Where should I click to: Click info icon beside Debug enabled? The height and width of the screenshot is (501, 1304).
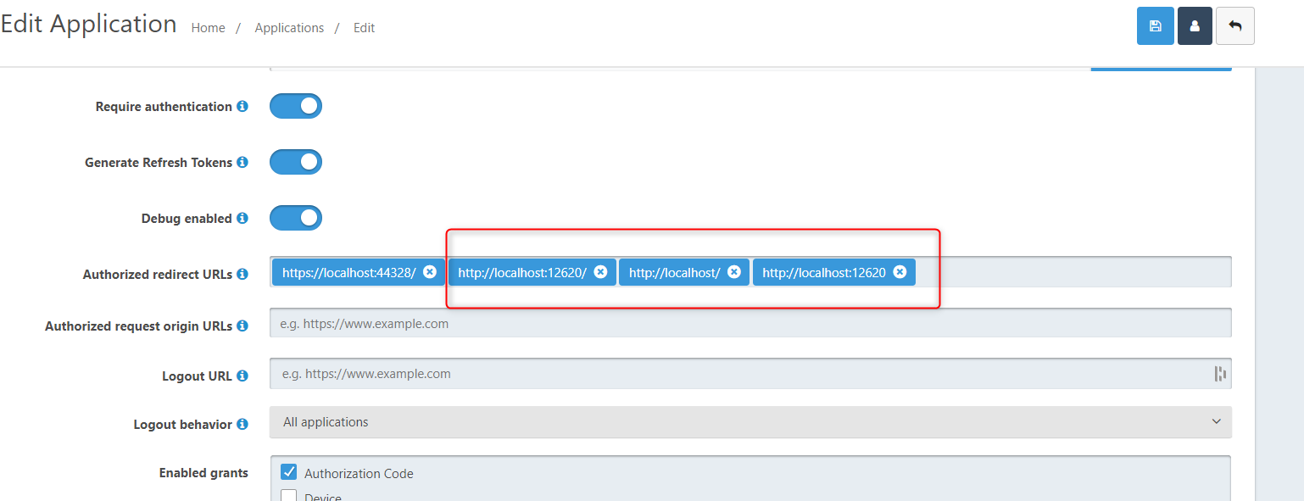(242, 219)
